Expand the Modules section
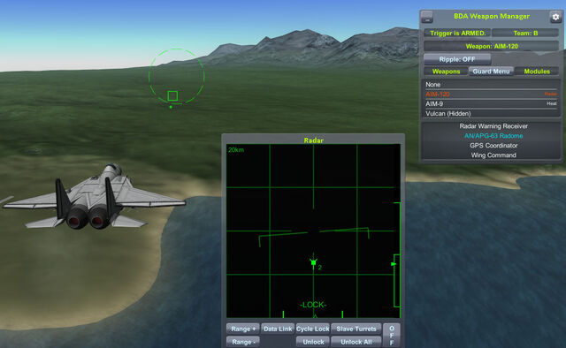 (537, 72)
